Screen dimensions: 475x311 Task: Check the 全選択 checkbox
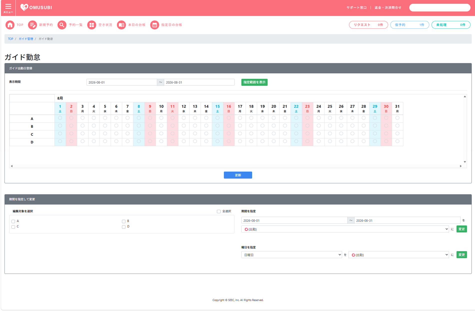point(219,211)
